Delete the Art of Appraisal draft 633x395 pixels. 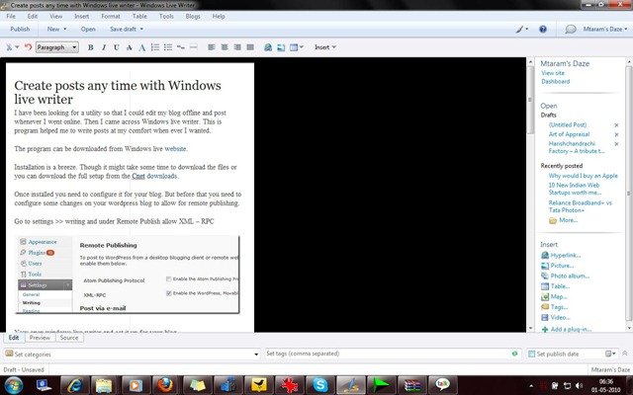coord(616,134)
